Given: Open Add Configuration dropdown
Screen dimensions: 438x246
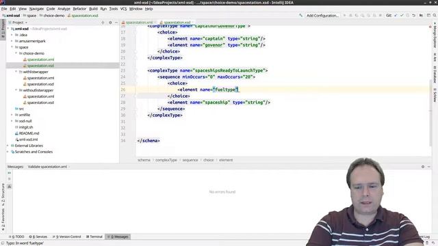Looking at the screenshot, I should 322,15.
